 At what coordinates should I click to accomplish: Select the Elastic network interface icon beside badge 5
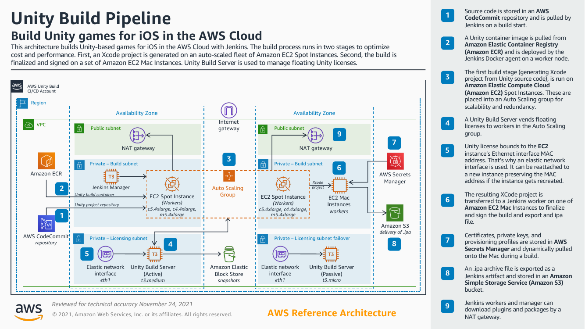(106, 254)
